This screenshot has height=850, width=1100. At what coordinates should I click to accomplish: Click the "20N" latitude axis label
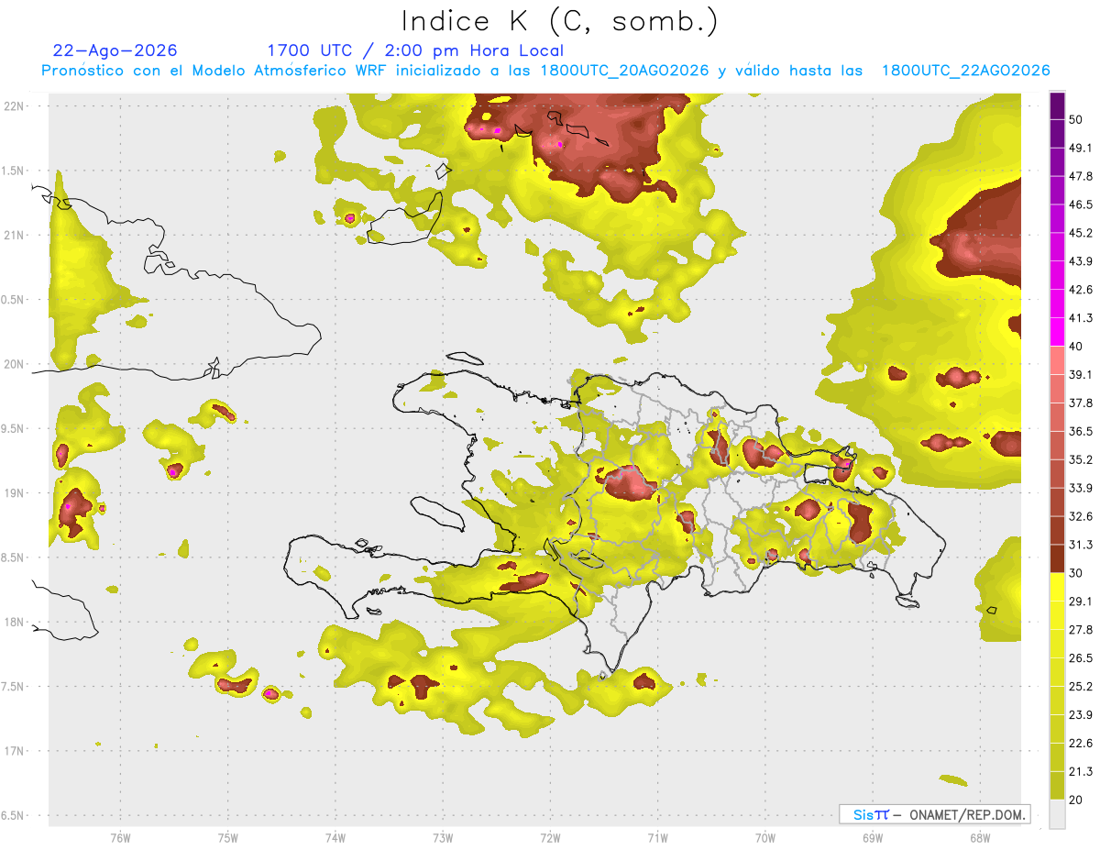tap(14, 364)
